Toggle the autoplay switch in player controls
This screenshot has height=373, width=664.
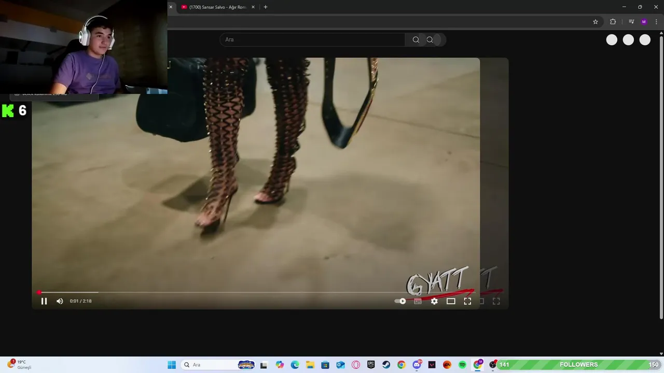point(400,301)
